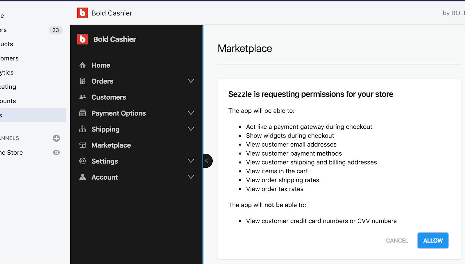Expand the Orders submenu chevron

point(191,81)
